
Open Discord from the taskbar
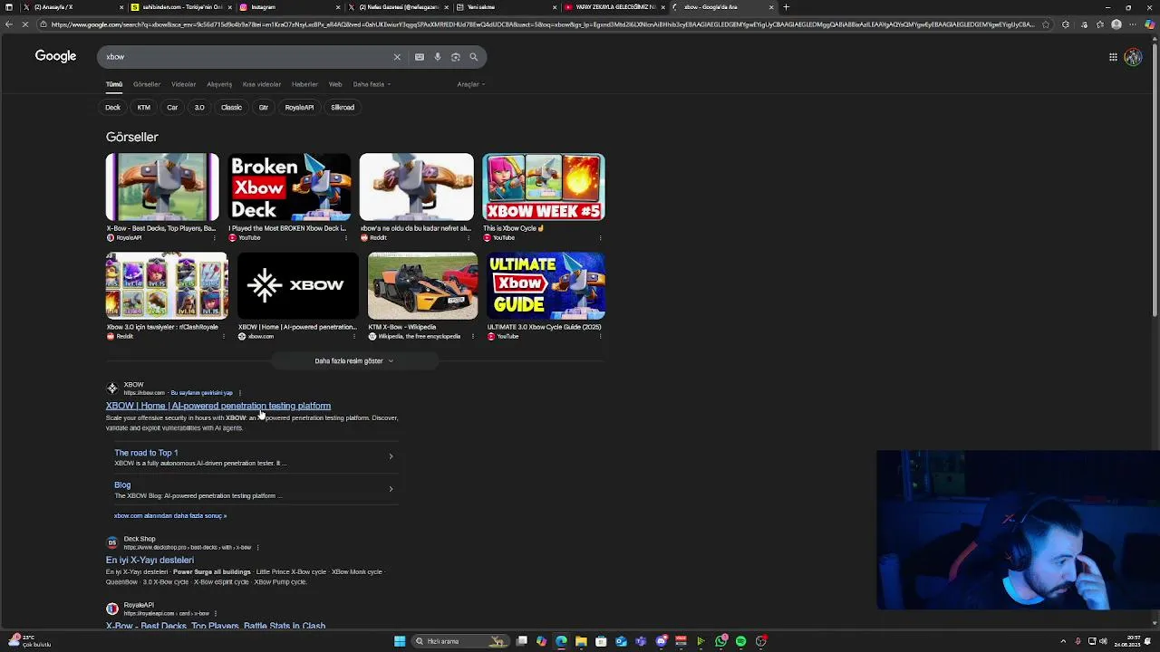click(661, 641)
